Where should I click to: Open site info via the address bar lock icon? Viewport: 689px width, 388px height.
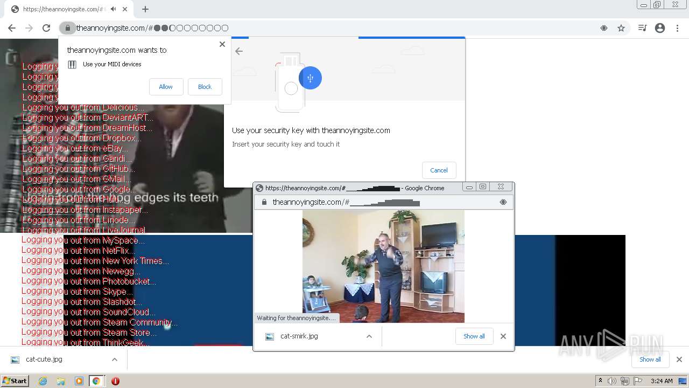click(67, 28)
